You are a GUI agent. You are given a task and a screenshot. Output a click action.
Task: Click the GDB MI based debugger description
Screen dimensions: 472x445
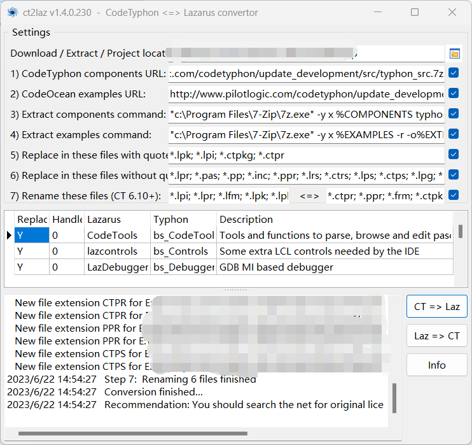(x=335, y=267)
